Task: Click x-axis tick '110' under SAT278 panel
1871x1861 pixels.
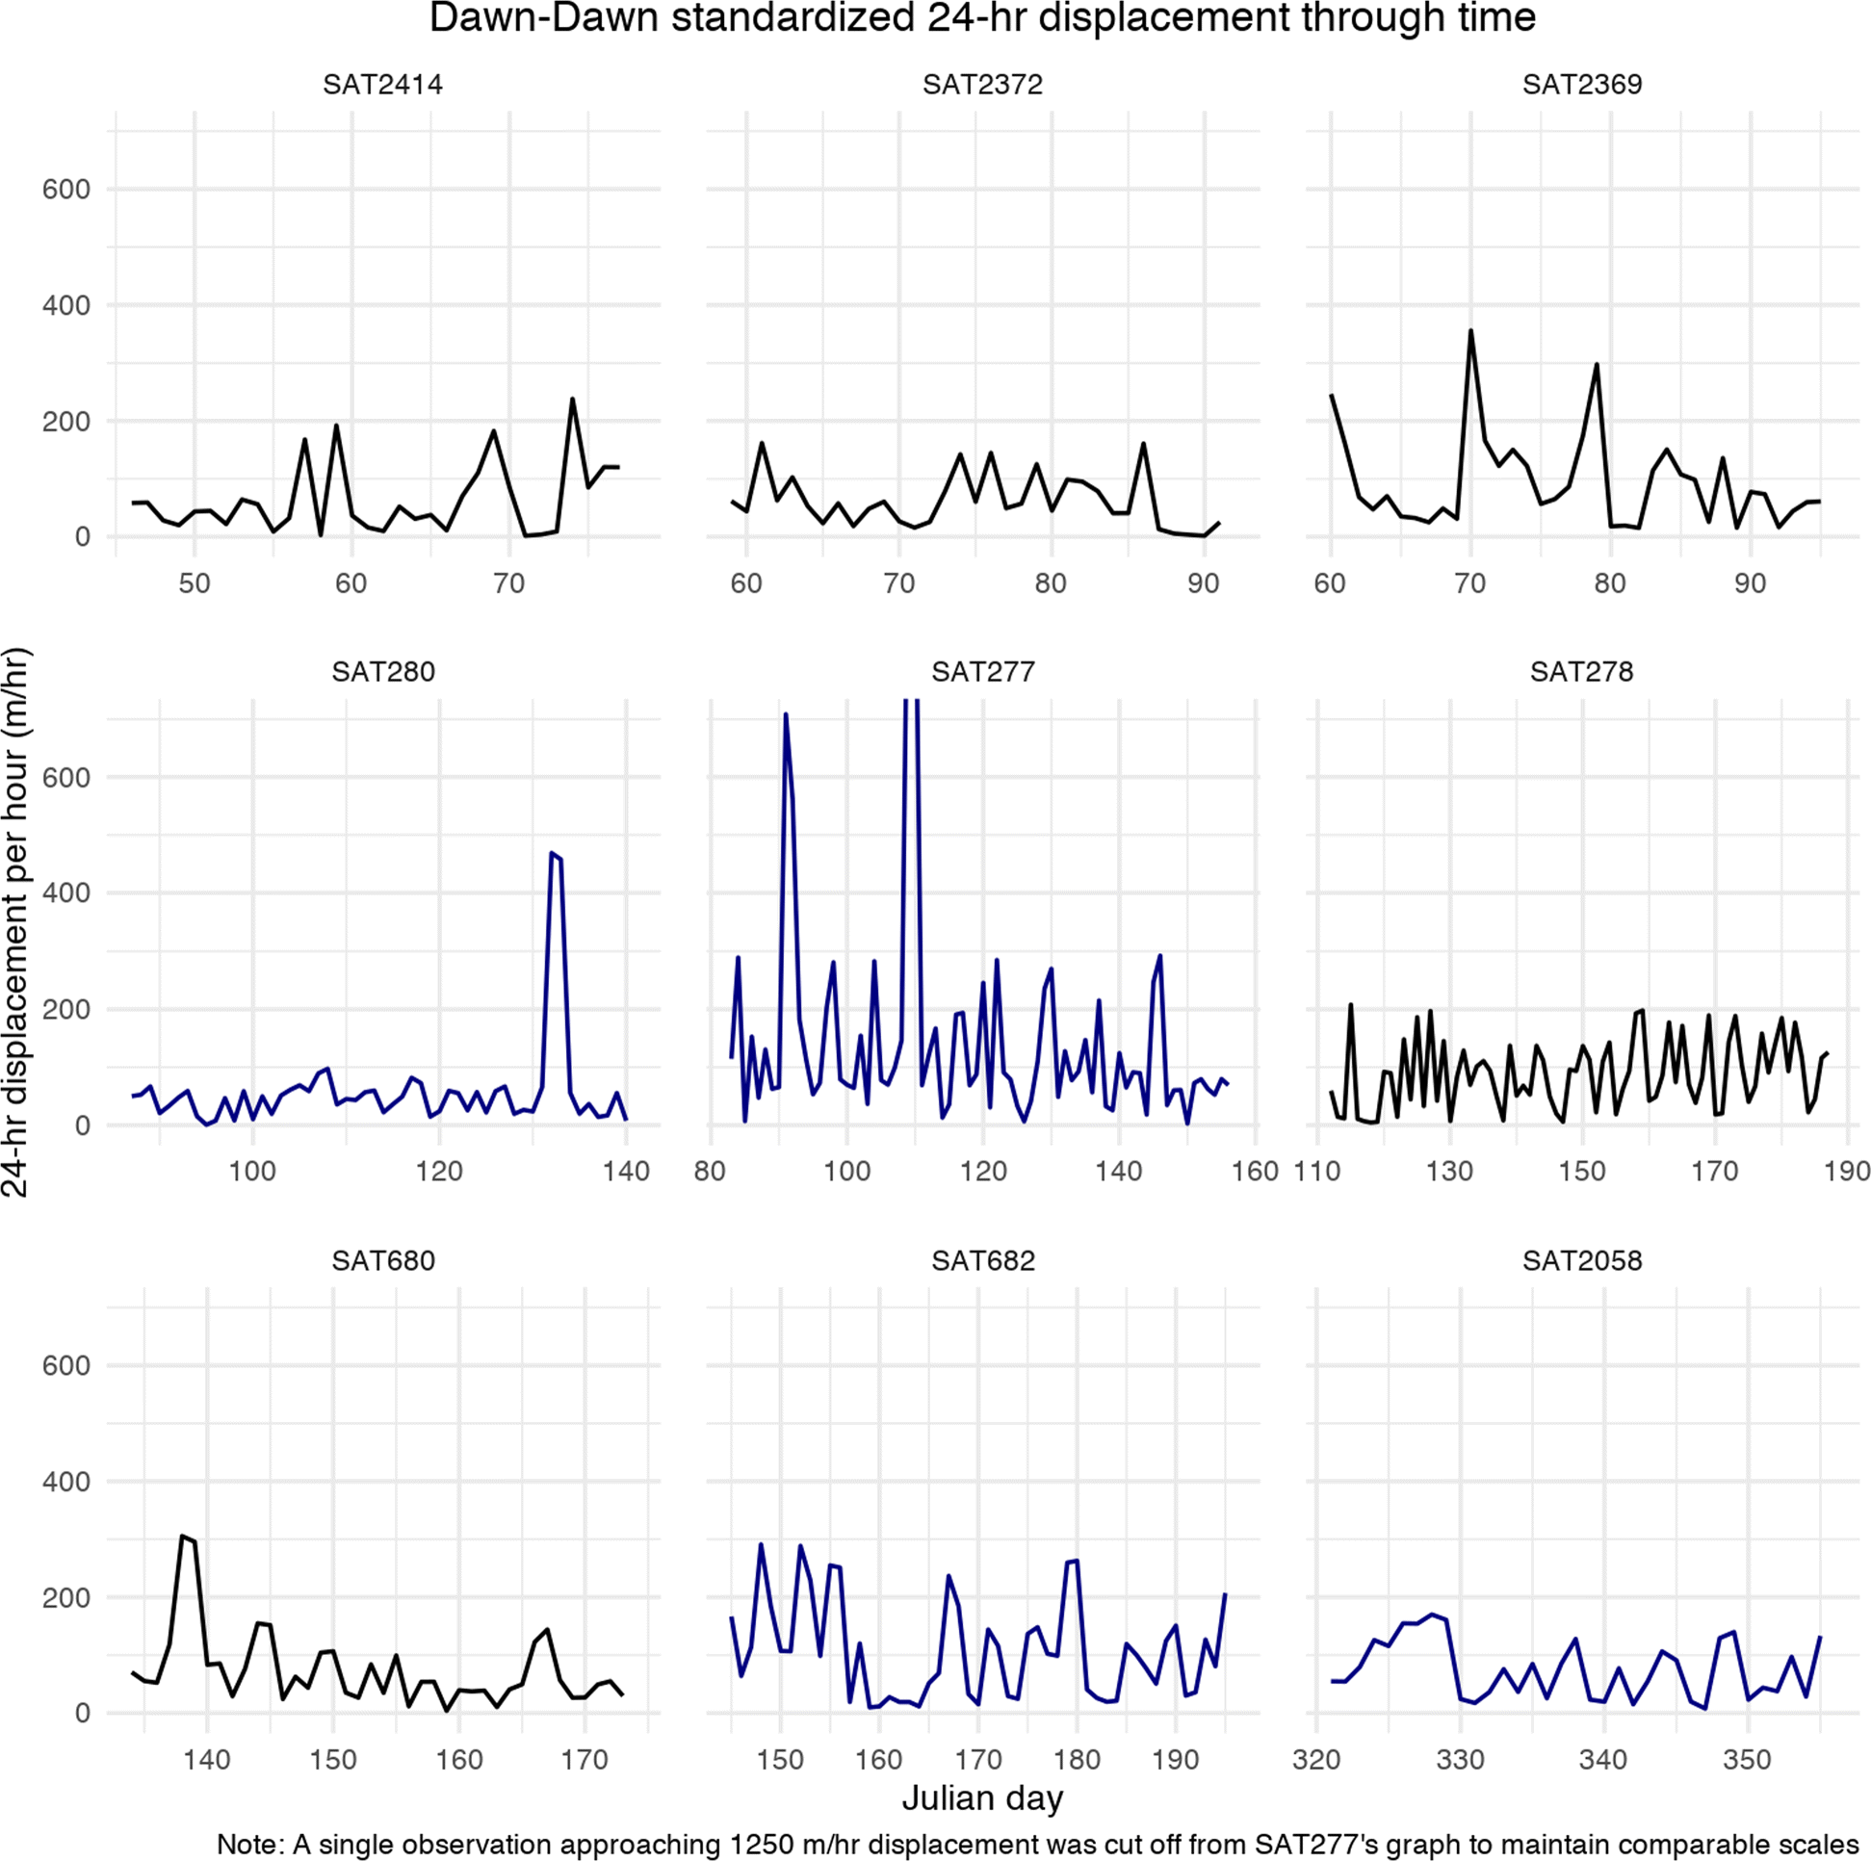Action: tap(1317, 1172)
